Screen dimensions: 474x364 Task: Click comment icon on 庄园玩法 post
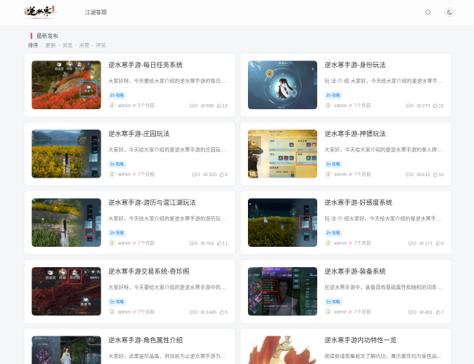[x=194, y=175]
